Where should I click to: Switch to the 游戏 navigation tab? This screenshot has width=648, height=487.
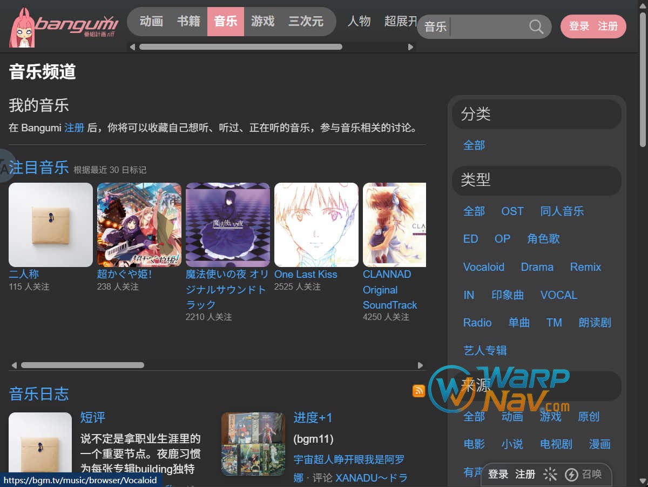(262, 22)
